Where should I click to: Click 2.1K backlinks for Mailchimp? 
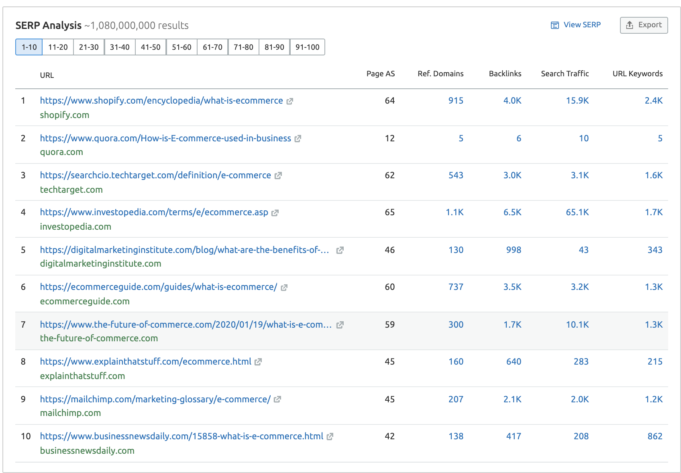(512, 399)
